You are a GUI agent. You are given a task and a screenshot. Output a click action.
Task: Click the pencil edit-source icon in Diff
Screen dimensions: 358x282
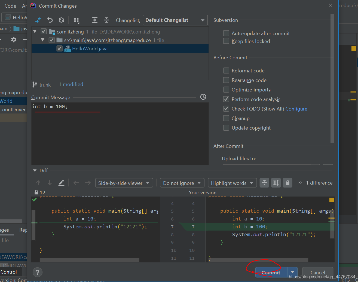(x=62, y=183)
